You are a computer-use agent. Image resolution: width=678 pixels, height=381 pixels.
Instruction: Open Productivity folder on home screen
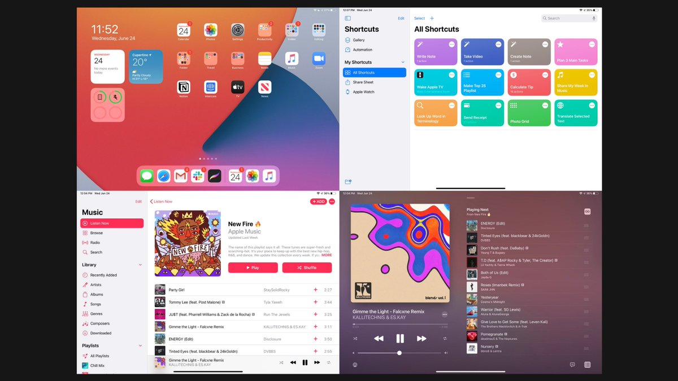[264, 30]
